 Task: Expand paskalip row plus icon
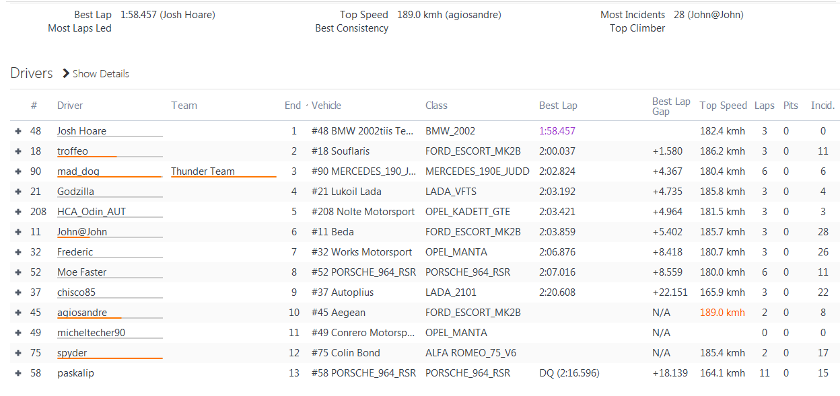[x=18, y=373]
